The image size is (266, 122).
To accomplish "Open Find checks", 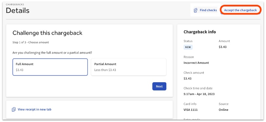I will pyautogui.click(x=205, y=10).
